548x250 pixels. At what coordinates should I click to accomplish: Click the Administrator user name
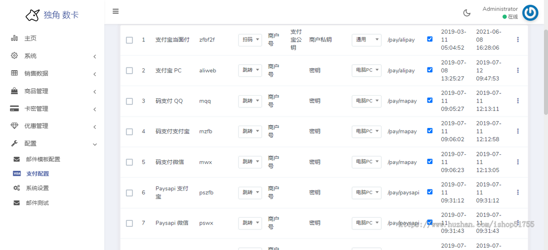point(500,9)
